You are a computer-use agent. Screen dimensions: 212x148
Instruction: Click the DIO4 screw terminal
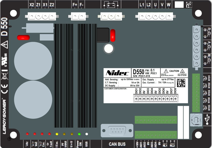(x=152, y=99)
